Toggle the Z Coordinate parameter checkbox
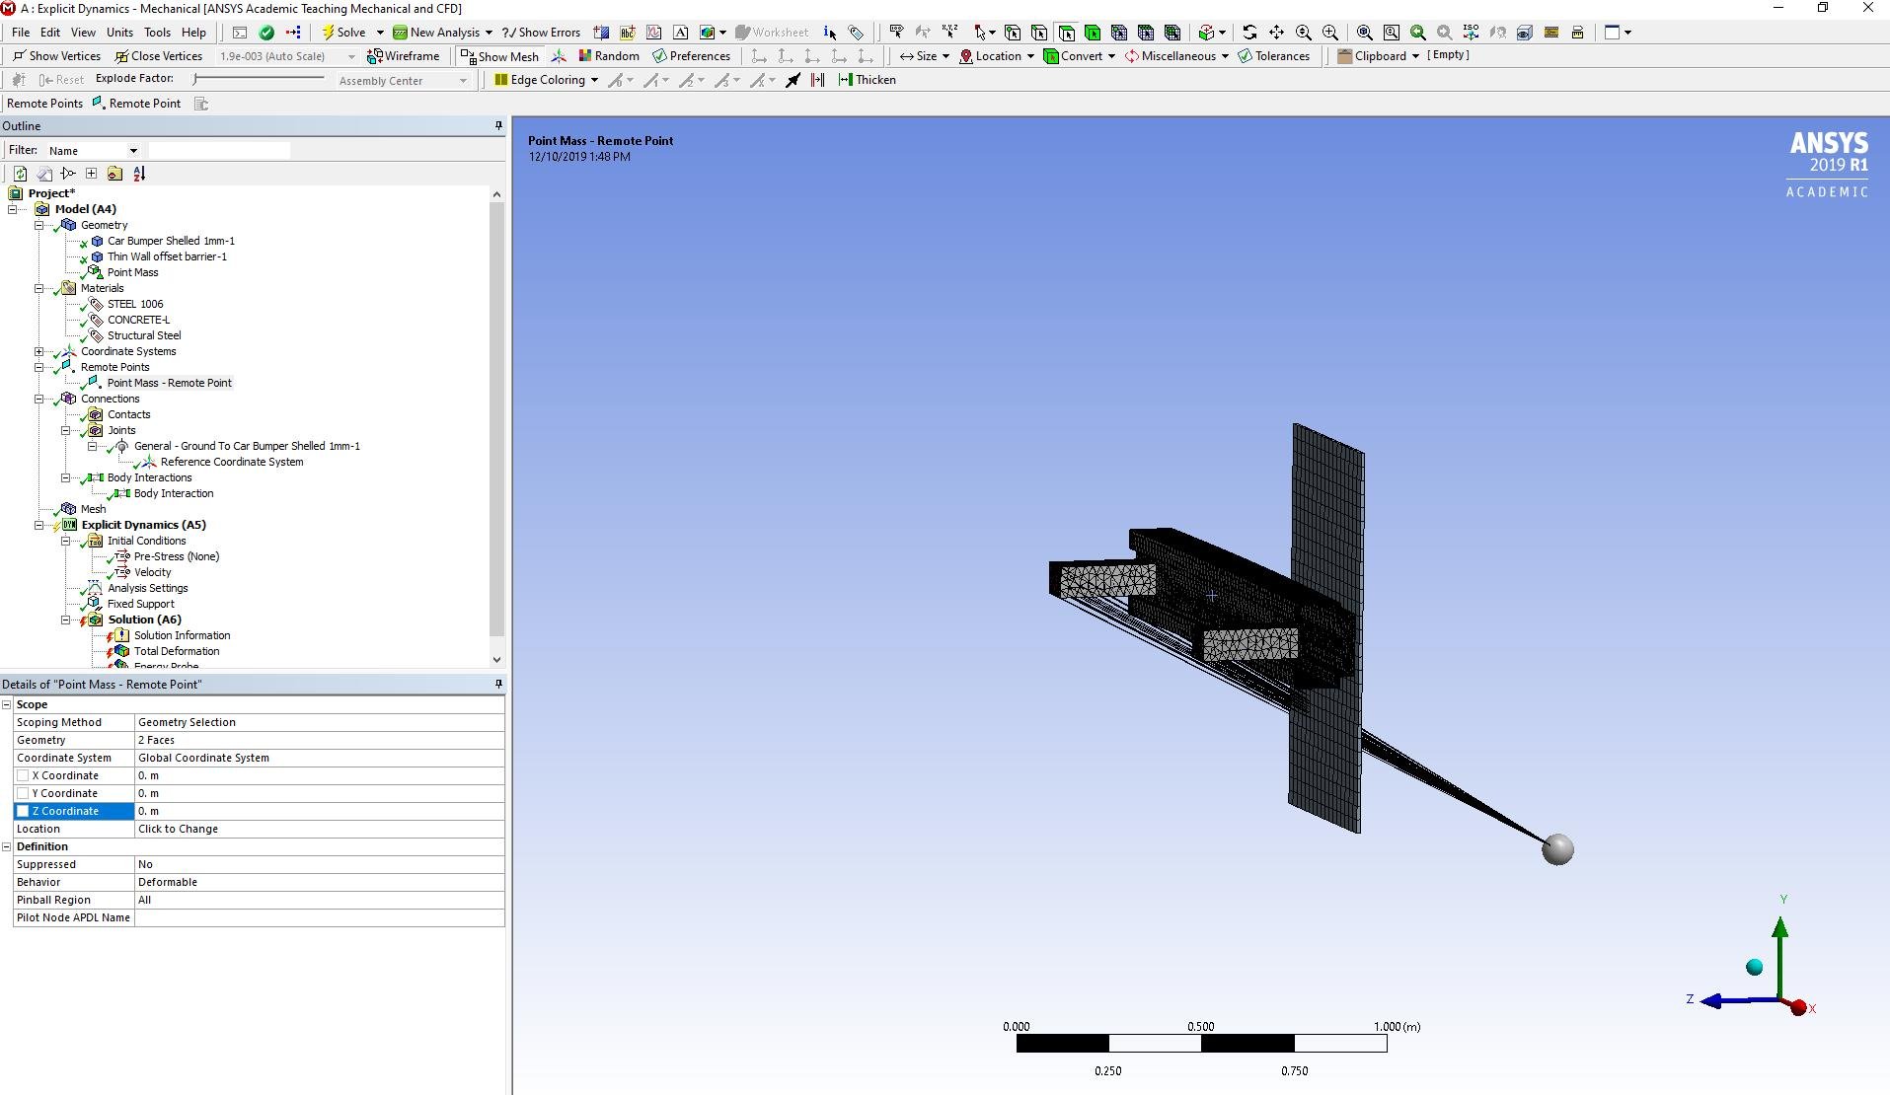Viewport: 1890px width, 1095px height. (23, 811)
